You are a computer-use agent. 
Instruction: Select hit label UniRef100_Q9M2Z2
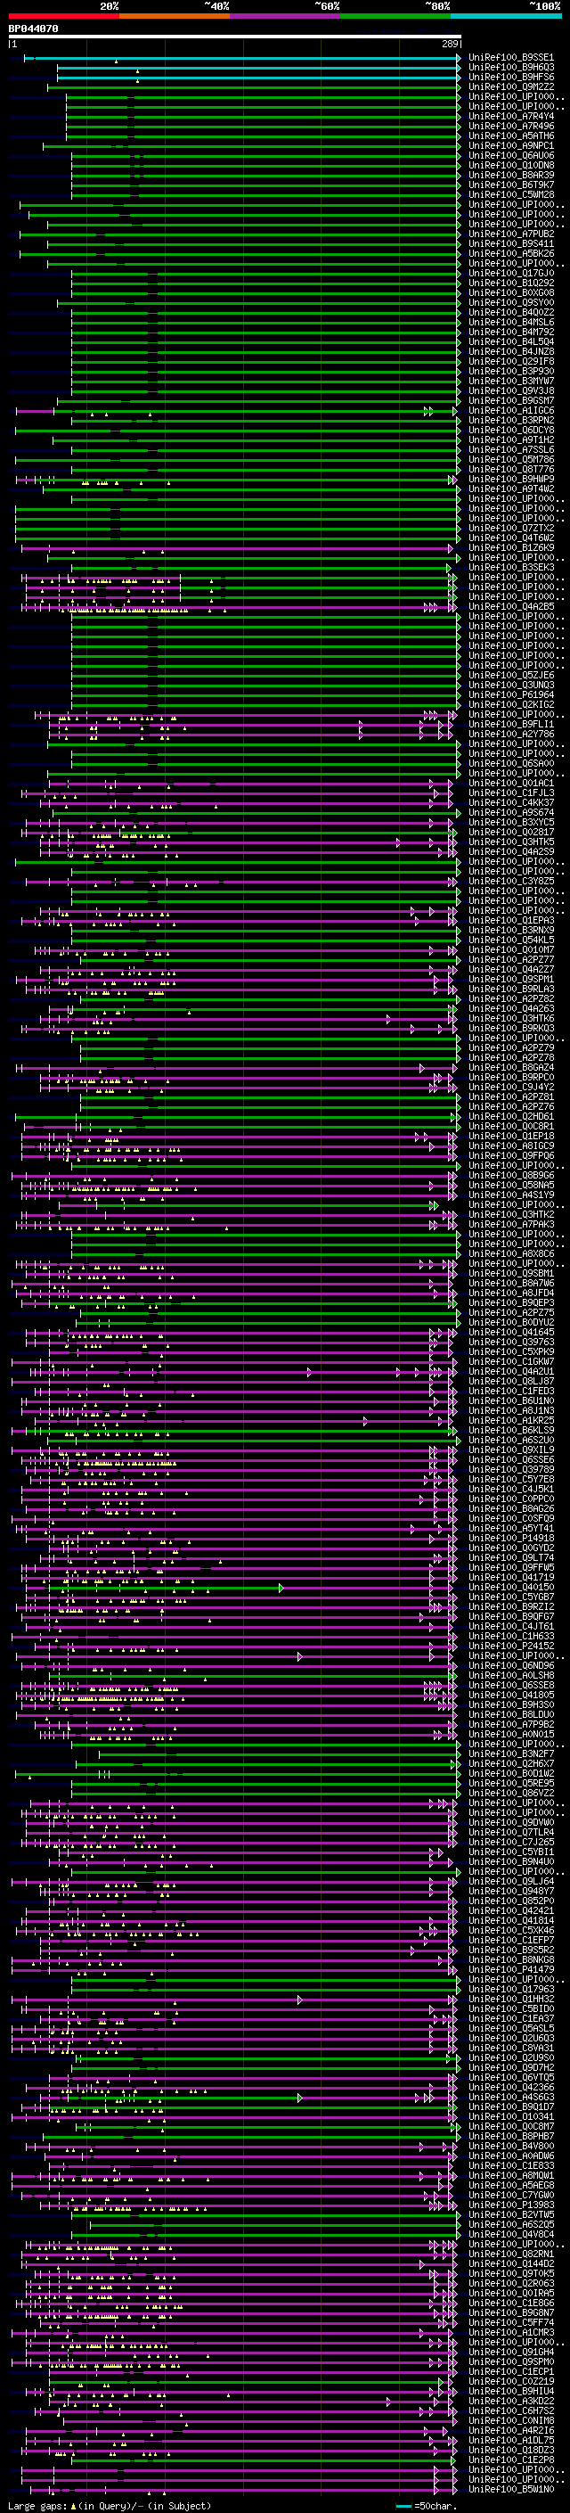(x=511, y=86)
